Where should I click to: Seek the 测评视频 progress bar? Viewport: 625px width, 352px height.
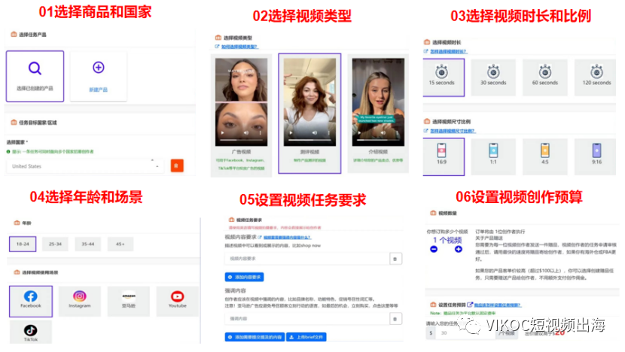click(309, 140)
